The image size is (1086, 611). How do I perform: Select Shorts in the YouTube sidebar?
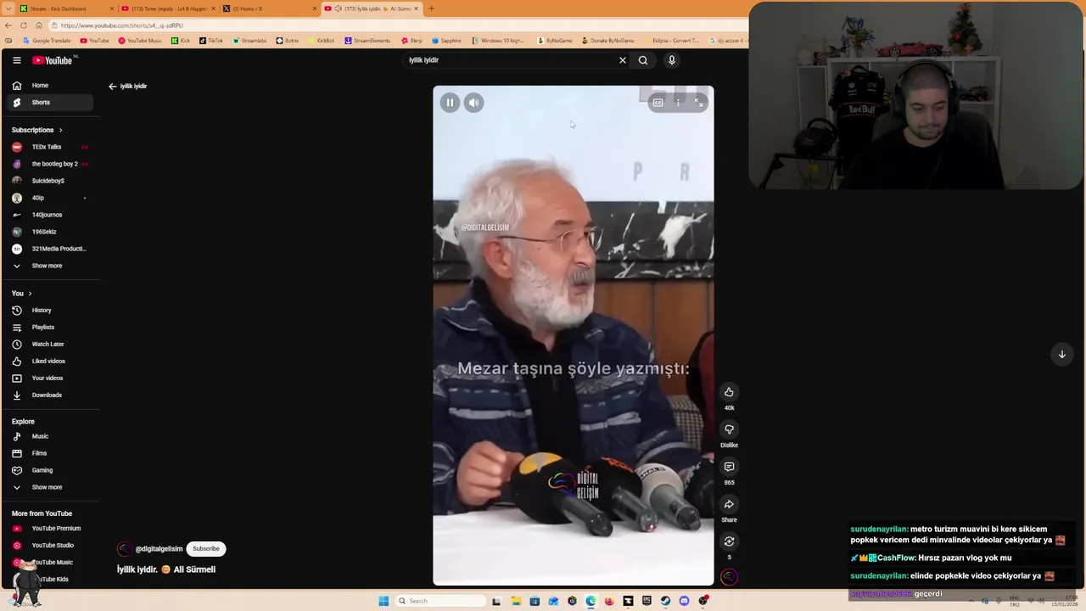(50, 103)
